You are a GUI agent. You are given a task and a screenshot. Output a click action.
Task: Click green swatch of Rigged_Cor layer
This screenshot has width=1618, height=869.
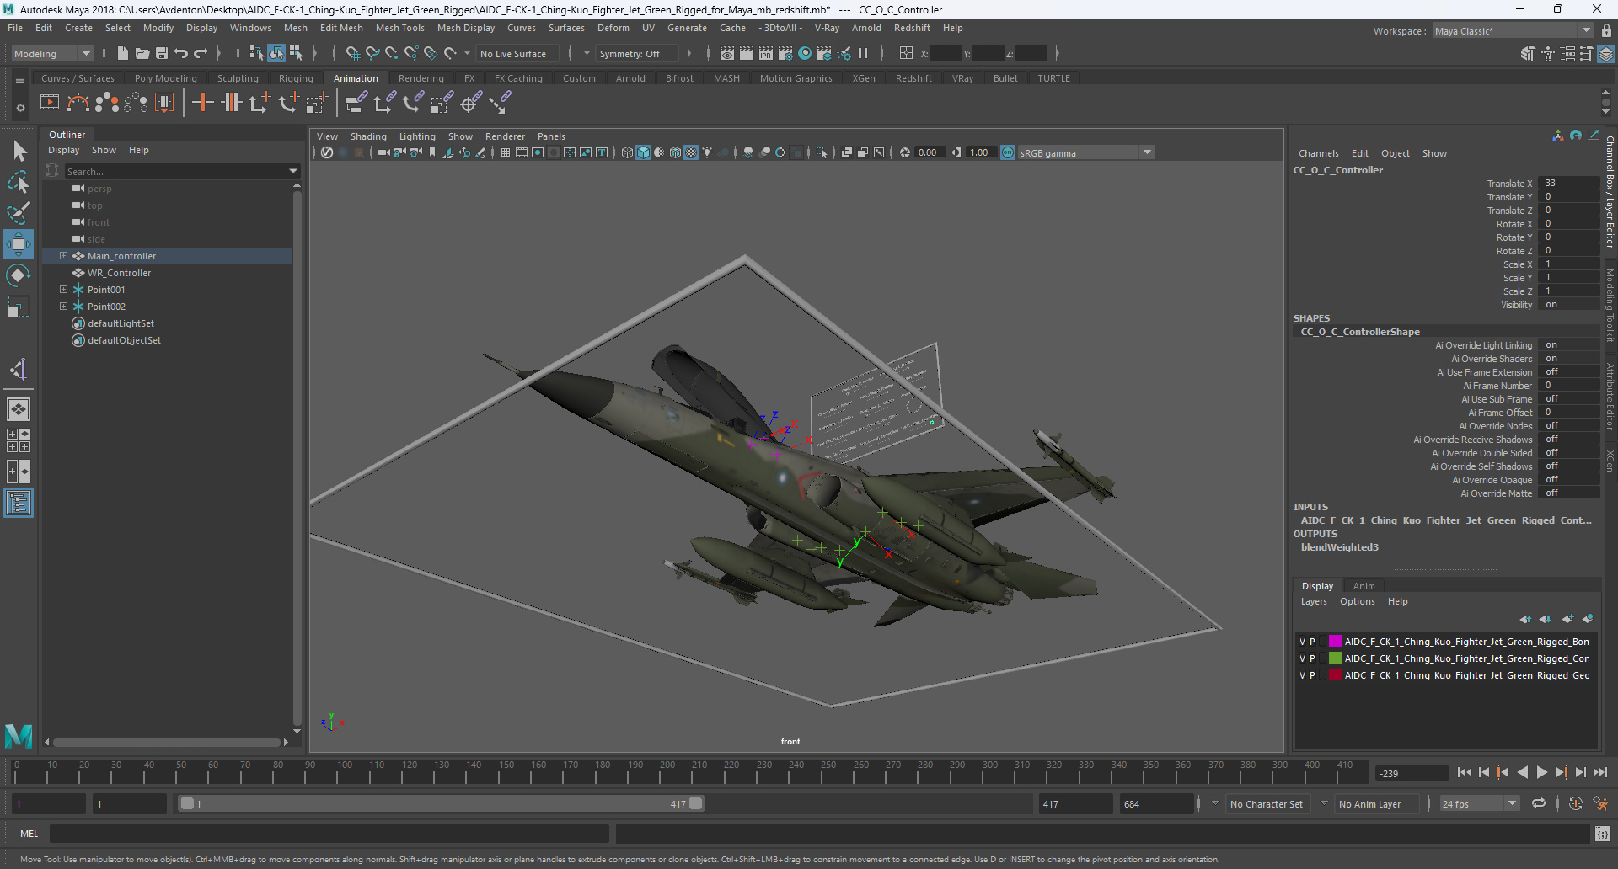click(1336, 658)
